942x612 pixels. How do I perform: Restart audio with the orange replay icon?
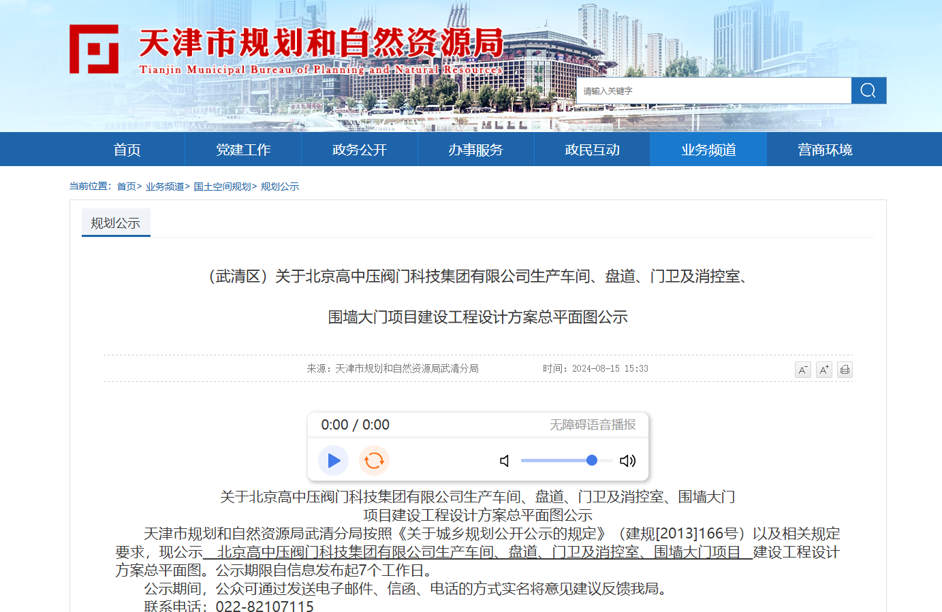pyautogui.click(x=373, y=460)
